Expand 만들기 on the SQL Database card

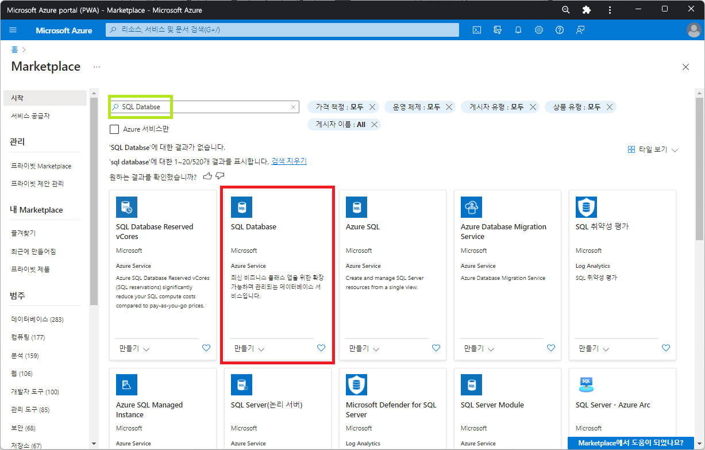(249, 348)
